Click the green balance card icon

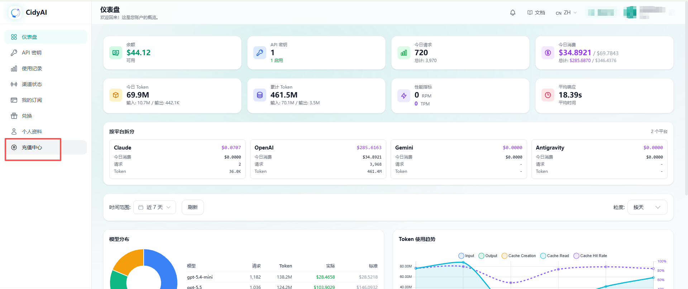pos(116,53)
